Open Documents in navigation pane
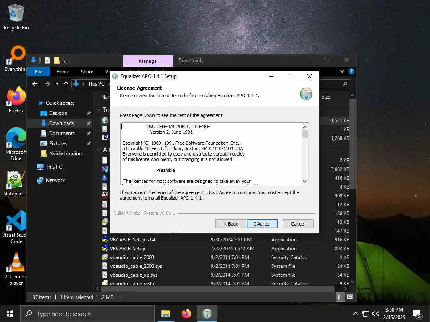This screenshot has width=430, height=322. pyautogui.click(x=62, y=133)
